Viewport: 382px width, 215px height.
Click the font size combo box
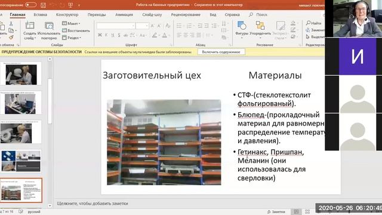tap(142, 26)
